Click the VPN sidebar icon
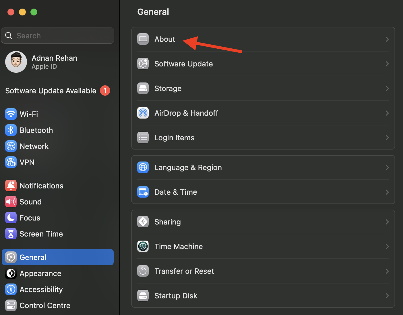 click(11, 162)
